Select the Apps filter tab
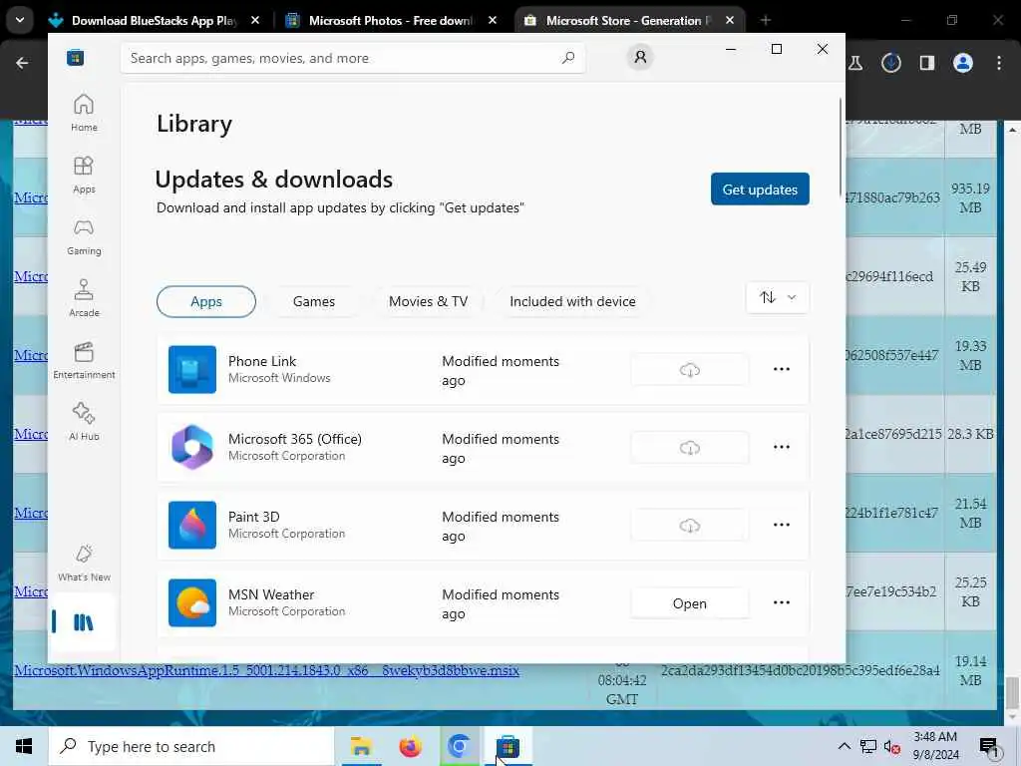This screenshot has width=1021, height=766. click(206, 301)
